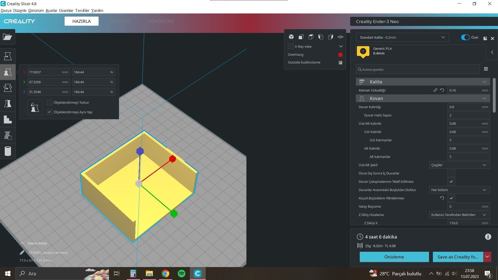Open the Standart Kalite profile dropdown
This screenshot has width=498, height=280.
402,37
